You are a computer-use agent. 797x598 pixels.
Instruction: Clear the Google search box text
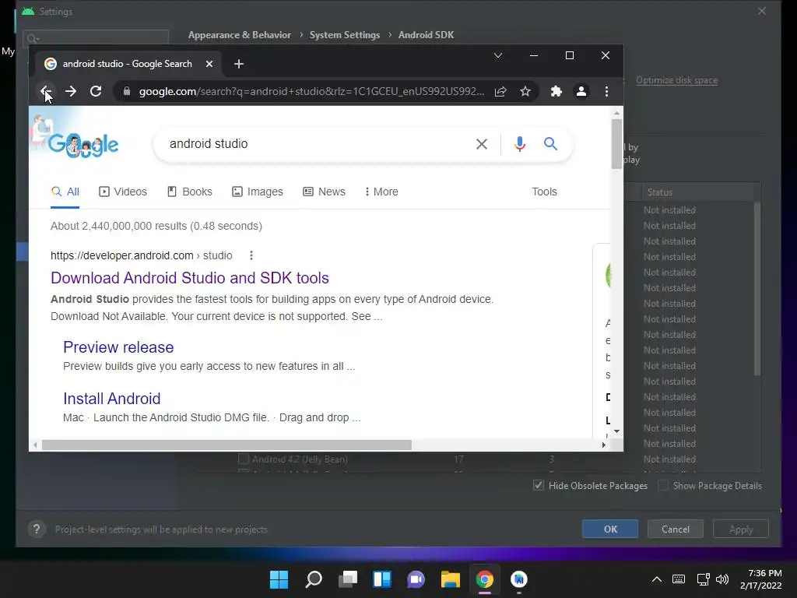tap(481, 144)
